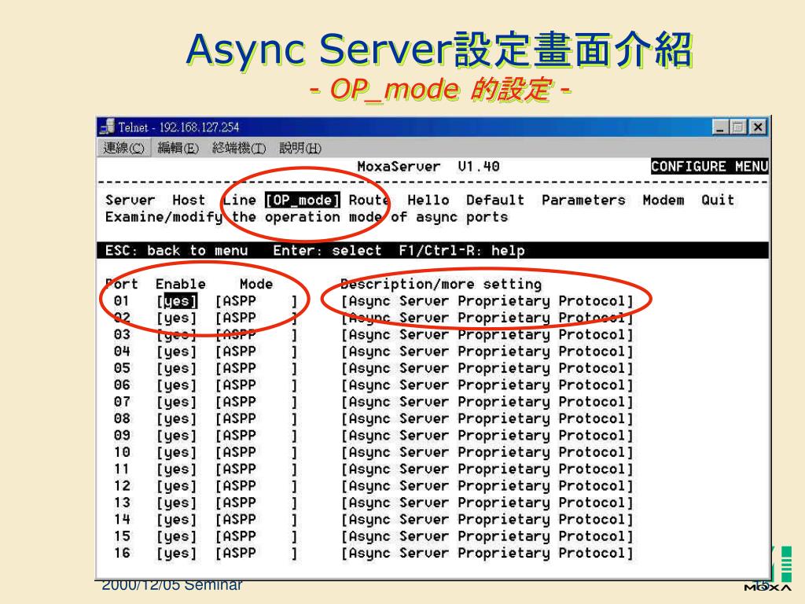Viewport: 805px width, 604px height.
Task: Toggle Enable field for port 01
Action: click(177, 301)
